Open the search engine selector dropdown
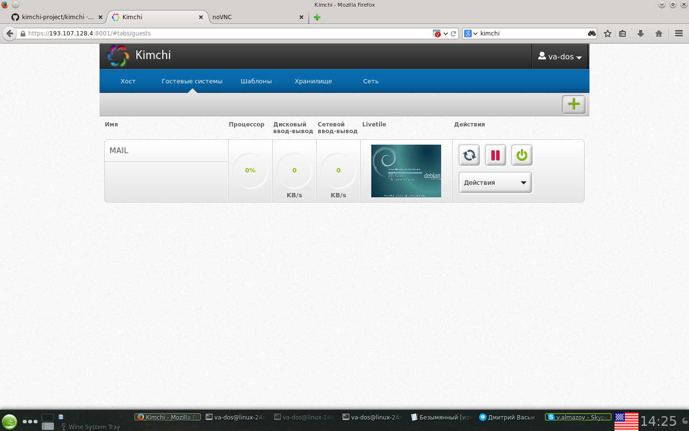 [471, 34]
